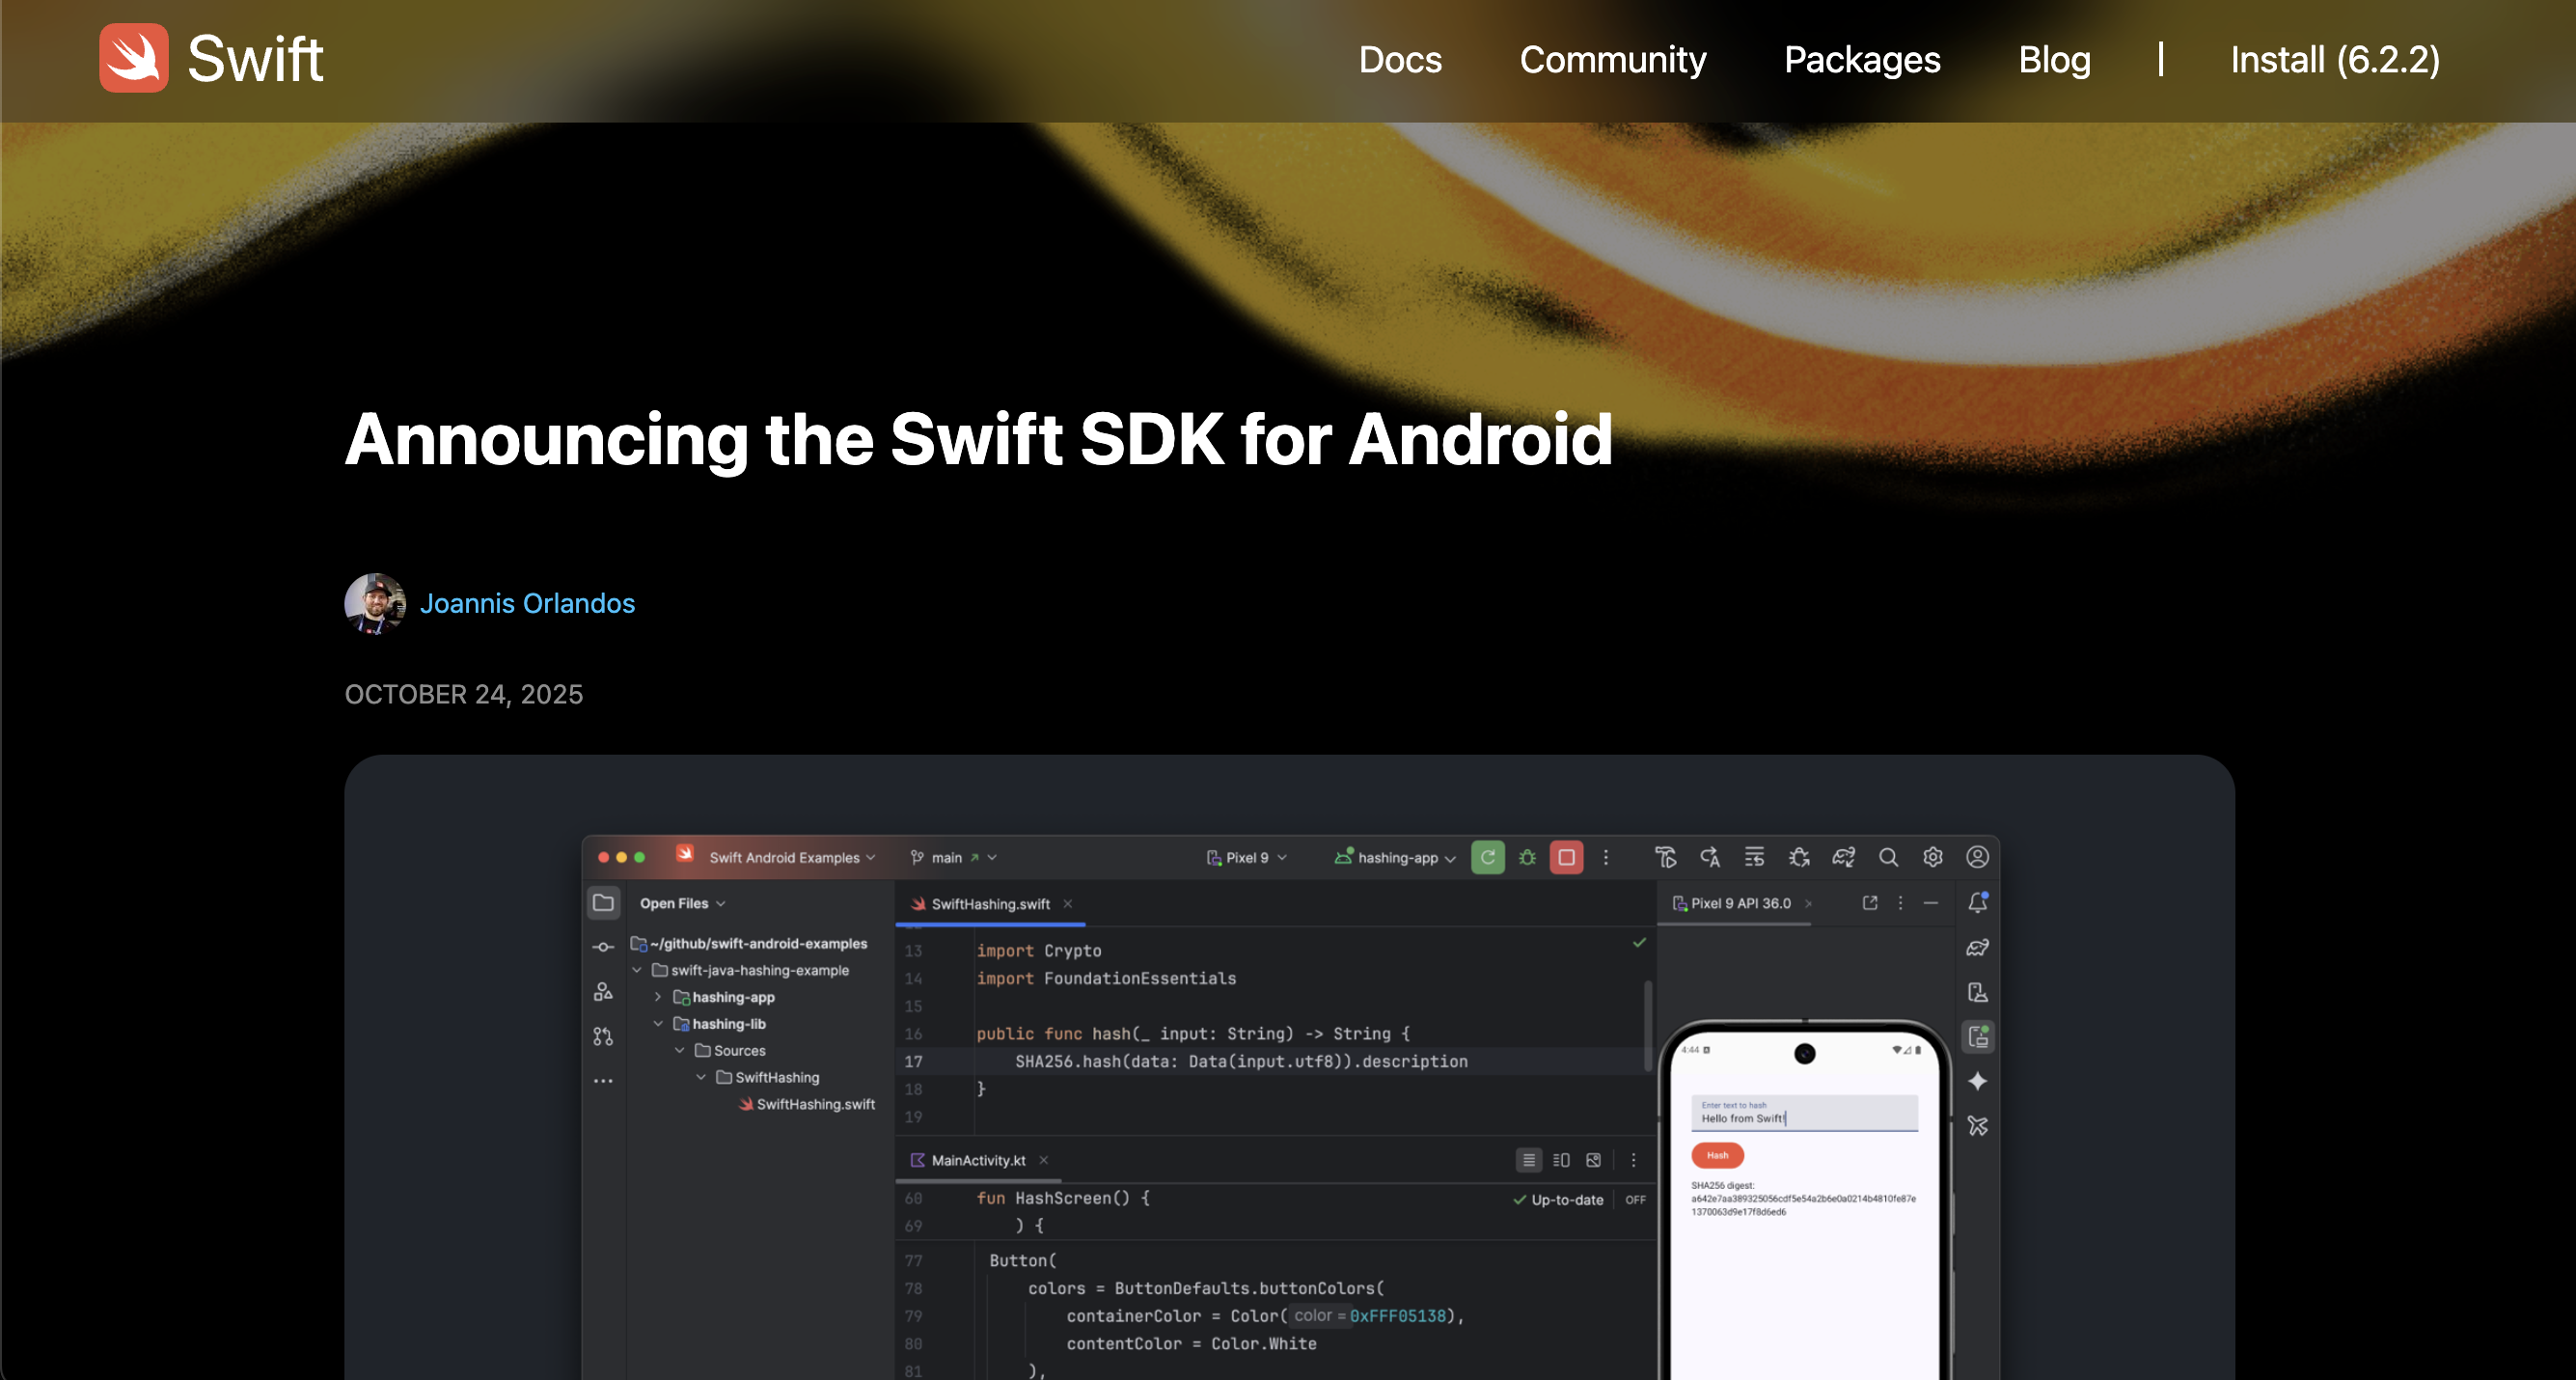
Task: Open the Open Files view dropdown
Action: click(x=683, y=903)
